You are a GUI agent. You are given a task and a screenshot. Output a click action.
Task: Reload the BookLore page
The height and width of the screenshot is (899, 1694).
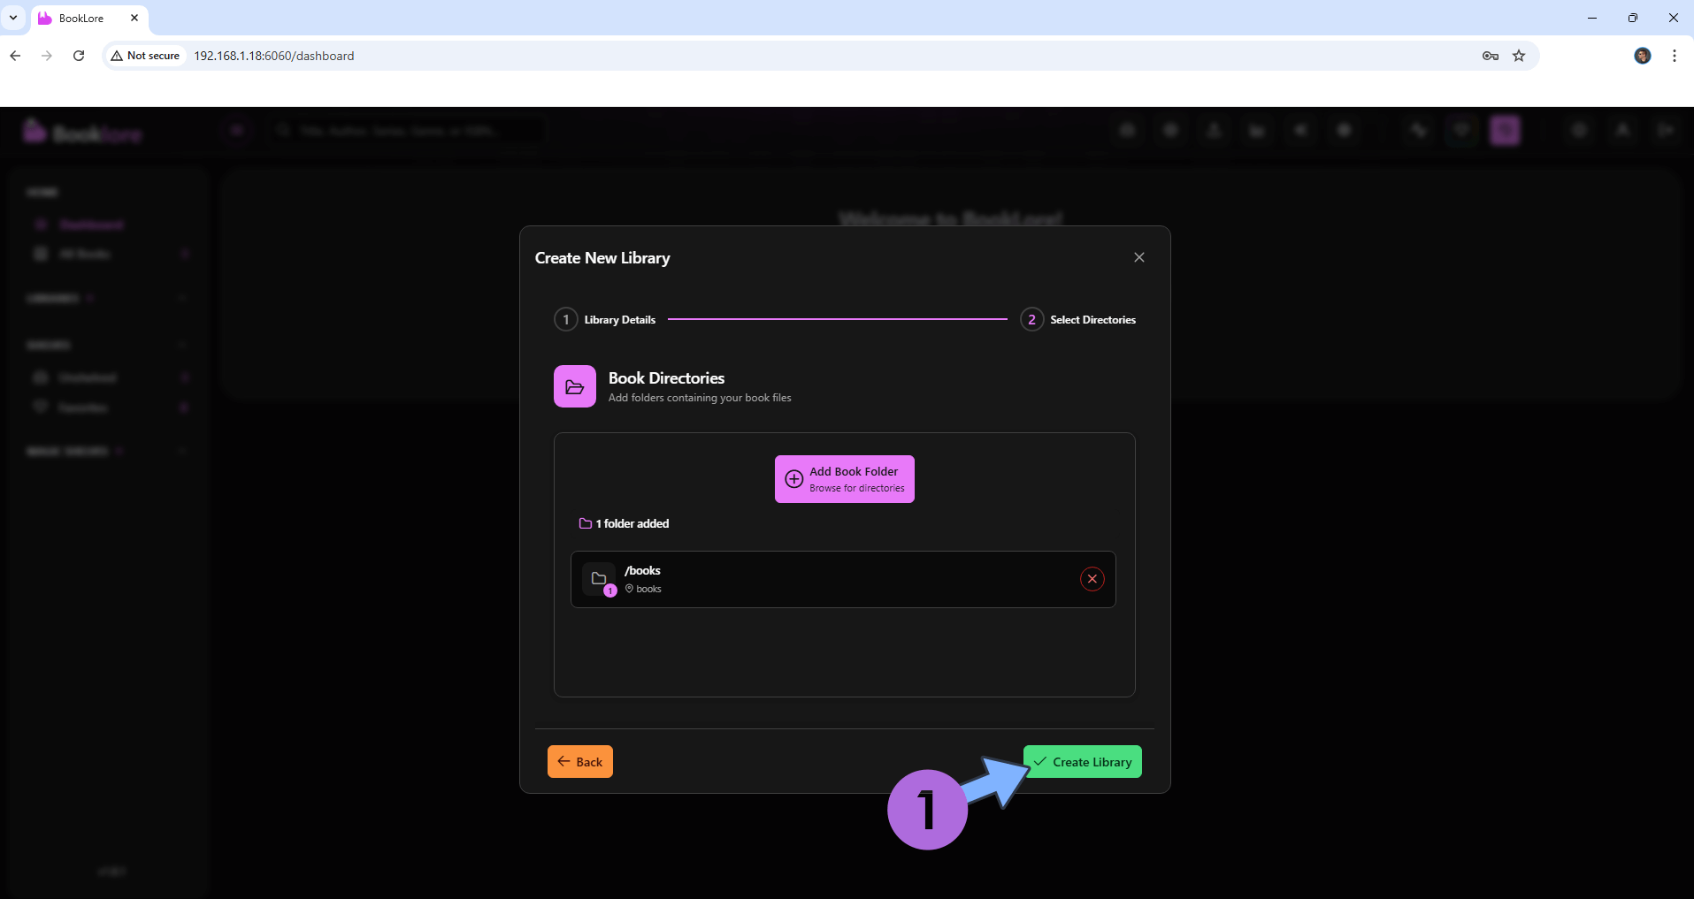pyautogui.click(x=79, y=56)
